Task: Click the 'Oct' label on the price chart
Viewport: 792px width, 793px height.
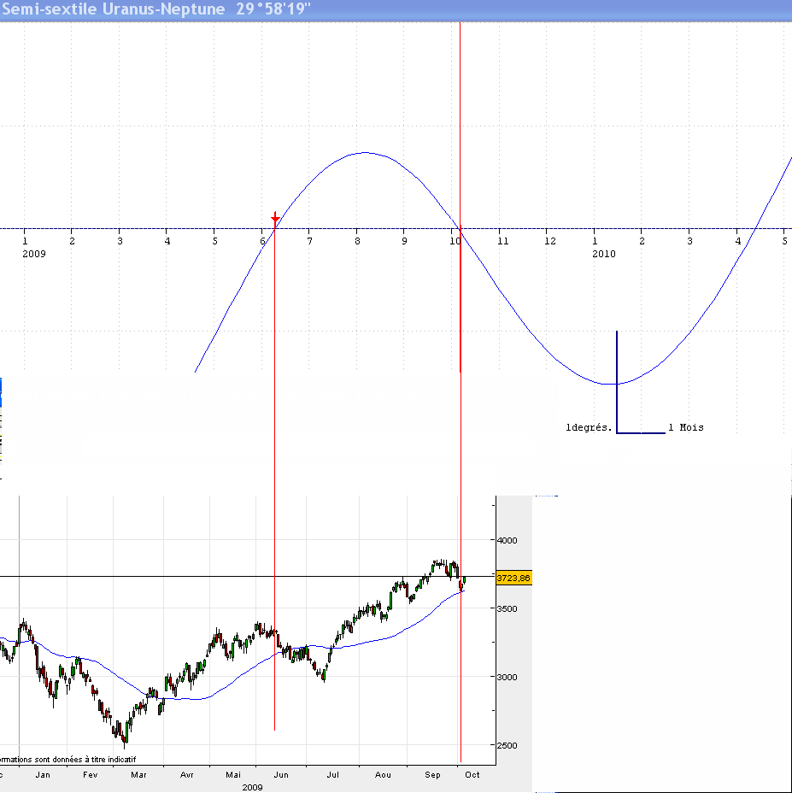Action: [x=472, y=774]
